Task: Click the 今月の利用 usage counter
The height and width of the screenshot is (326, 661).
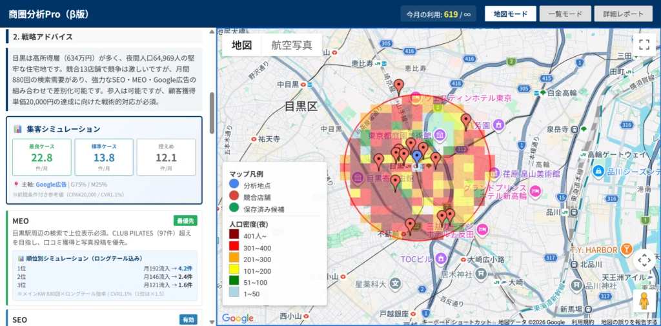Action: pos(438,14)
